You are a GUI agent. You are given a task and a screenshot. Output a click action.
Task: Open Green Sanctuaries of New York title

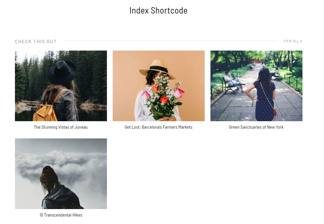click(x=256, y=127)
